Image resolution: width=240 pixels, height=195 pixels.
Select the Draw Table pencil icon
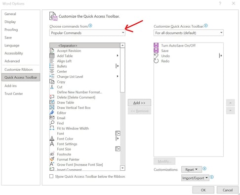52,102
